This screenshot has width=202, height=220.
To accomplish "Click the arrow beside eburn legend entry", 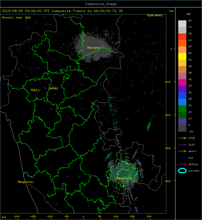I will [x=182, y=151].
